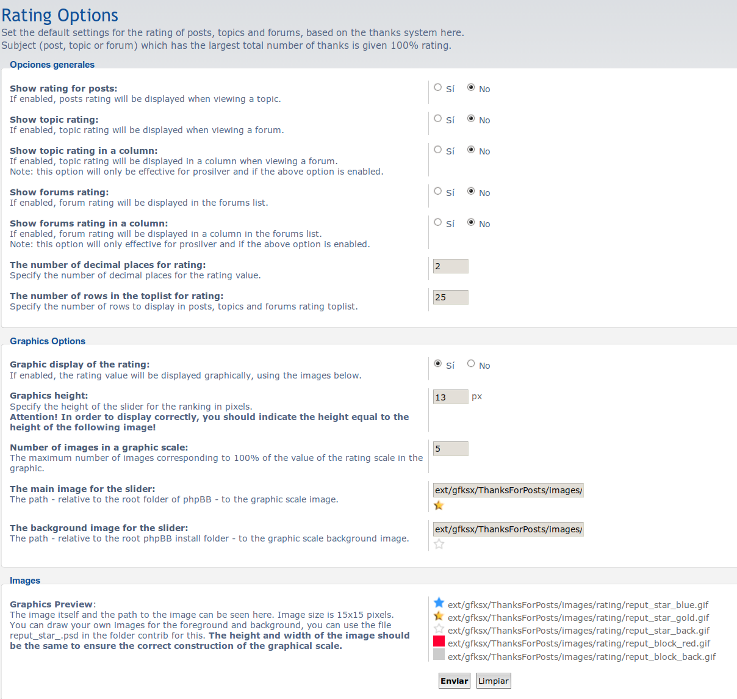
Task: Click the gold star preview image
Action: pos(439,616)
